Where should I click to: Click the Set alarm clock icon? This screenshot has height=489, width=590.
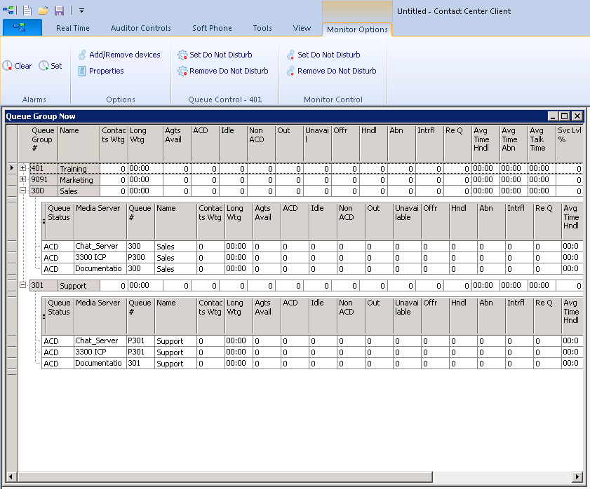(44, 66)
